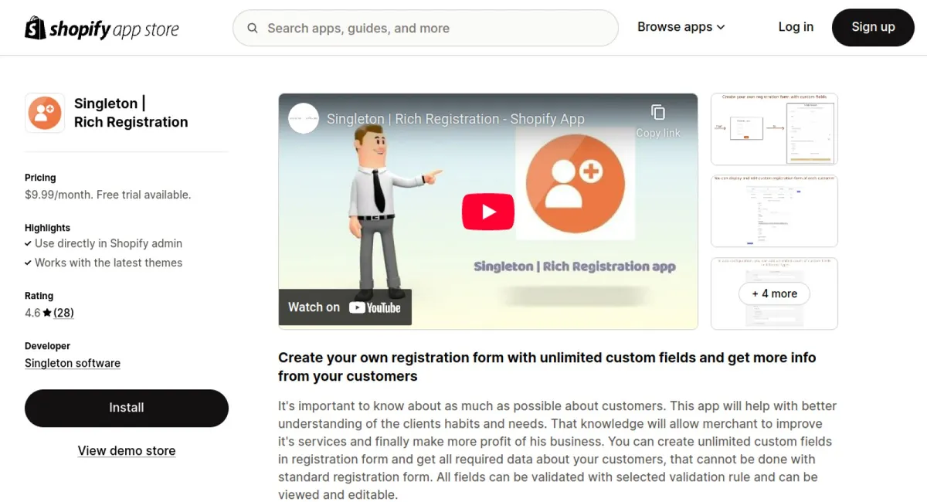Click the rating star icon
This screenshot has width=927, height=502.
[x=47, y=313]
